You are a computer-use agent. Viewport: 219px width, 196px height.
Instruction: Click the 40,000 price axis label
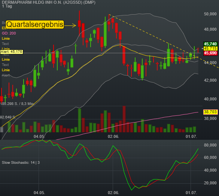click(210, 99)
